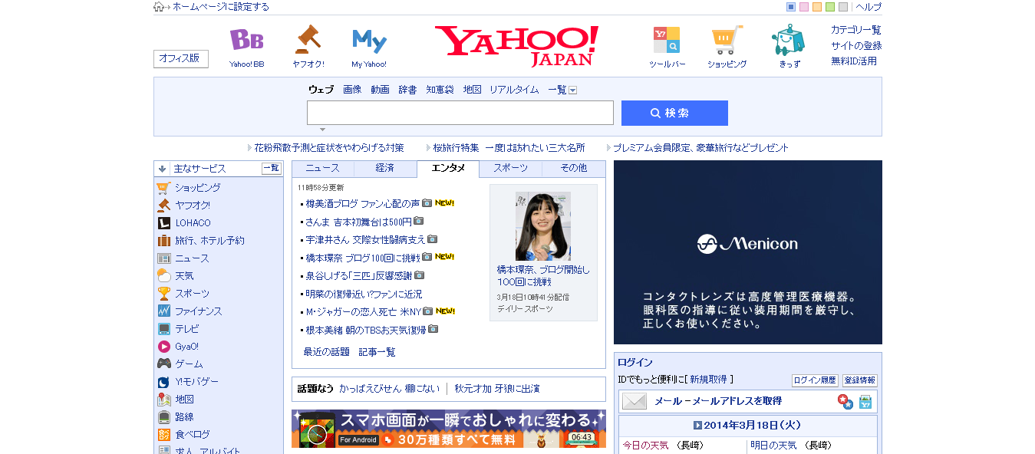This screenshot has height=454, width=1035.
Task: Click the テレビ icon in sidebar
Action: (x=163, y=329)
